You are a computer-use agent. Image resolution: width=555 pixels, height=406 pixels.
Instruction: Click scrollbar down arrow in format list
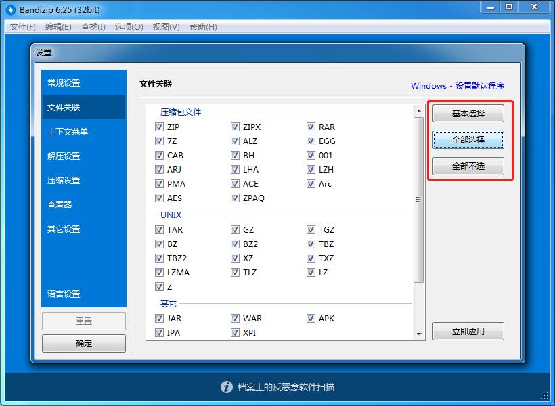coord(419,334)
